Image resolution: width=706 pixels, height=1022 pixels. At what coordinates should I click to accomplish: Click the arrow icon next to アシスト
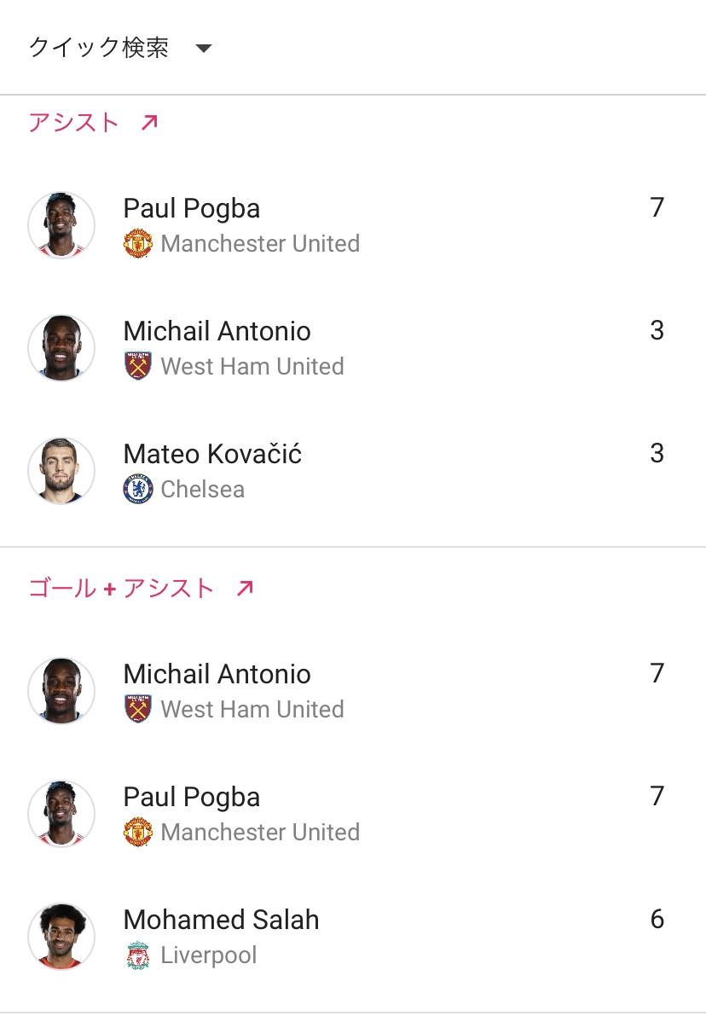coord(149,123)
